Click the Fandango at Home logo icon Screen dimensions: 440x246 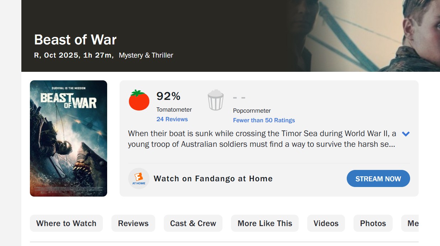coord(139,178)
